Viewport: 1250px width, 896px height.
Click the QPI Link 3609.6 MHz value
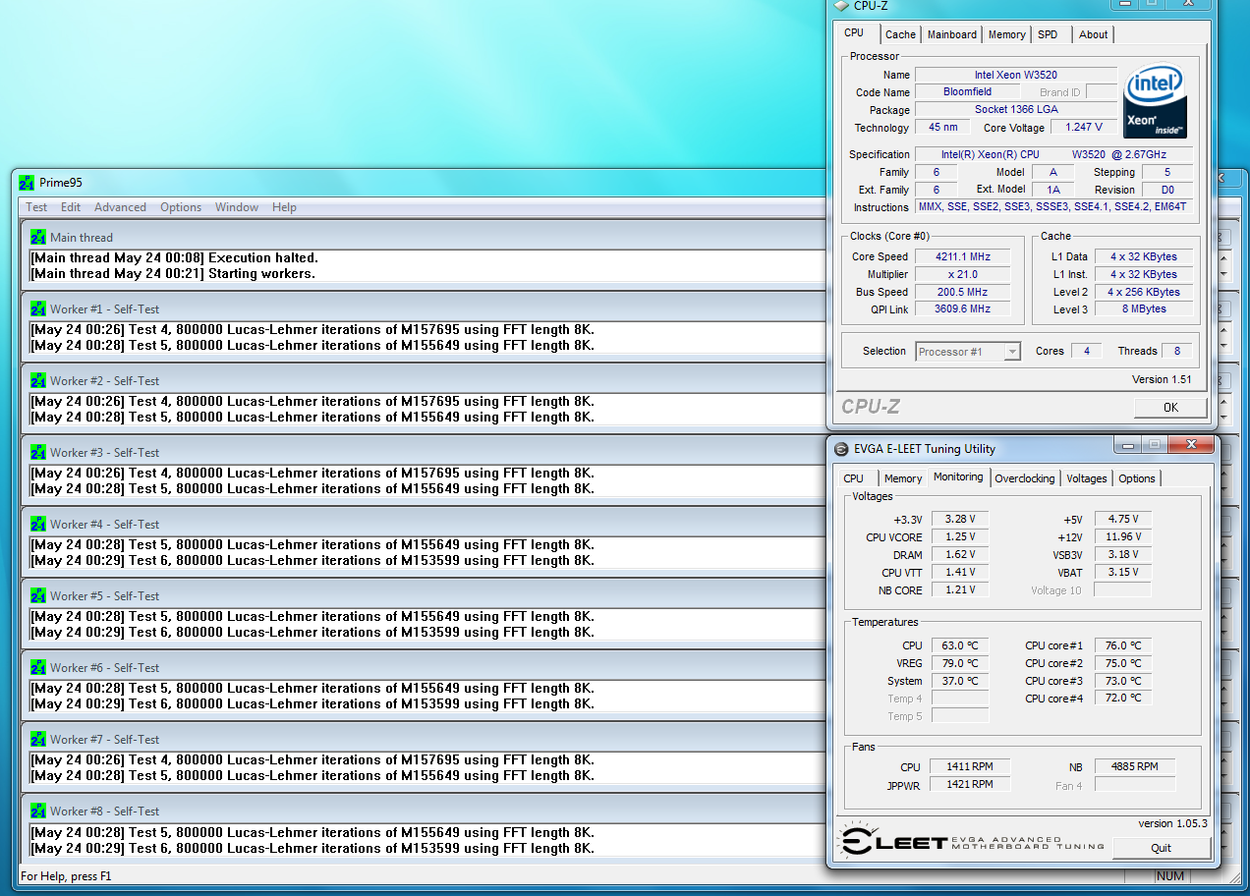965,308
